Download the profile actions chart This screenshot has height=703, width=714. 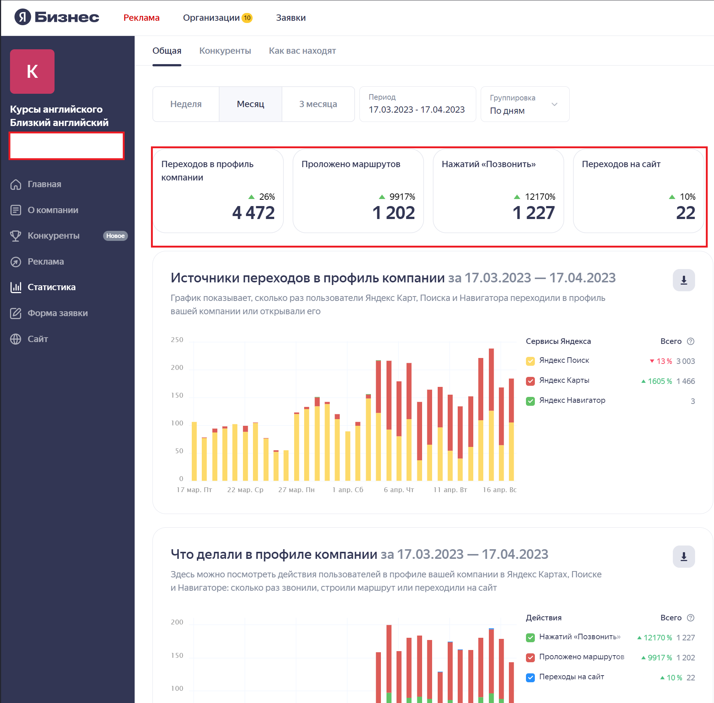tap(684, 557)
